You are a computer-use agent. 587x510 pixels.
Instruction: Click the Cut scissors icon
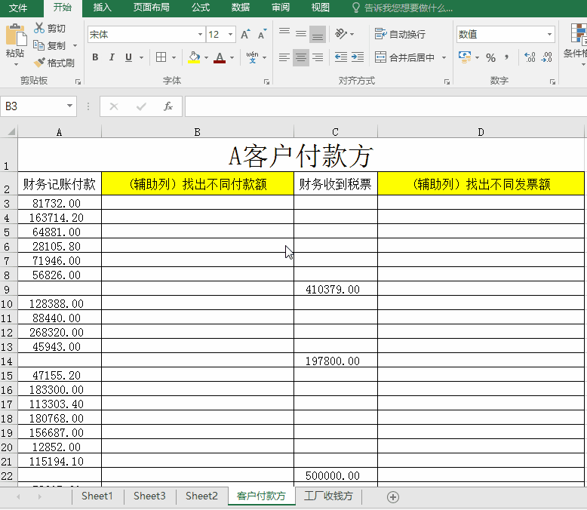39,28
